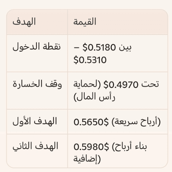Select the نقطة الدخول row label
Viewport: 172px width, 172px height.
37,46
